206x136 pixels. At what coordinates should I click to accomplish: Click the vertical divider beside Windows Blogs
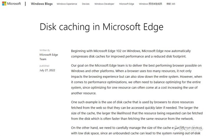click(x=25, y=4)
